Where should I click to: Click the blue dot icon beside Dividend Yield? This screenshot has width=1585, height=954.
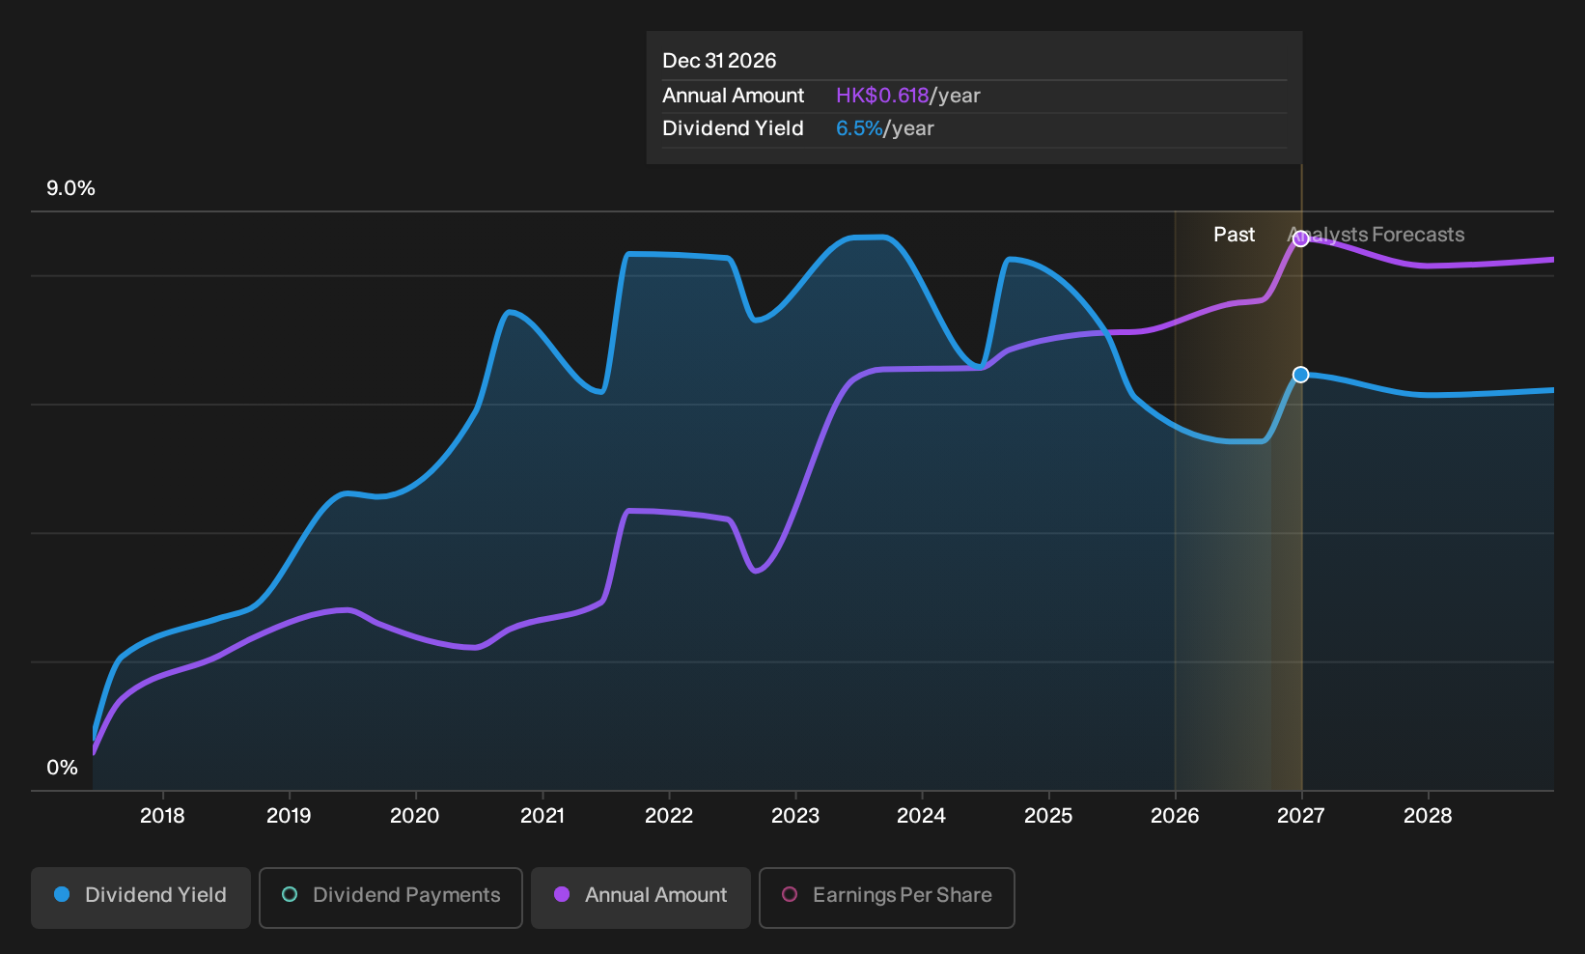pos(62,894)
